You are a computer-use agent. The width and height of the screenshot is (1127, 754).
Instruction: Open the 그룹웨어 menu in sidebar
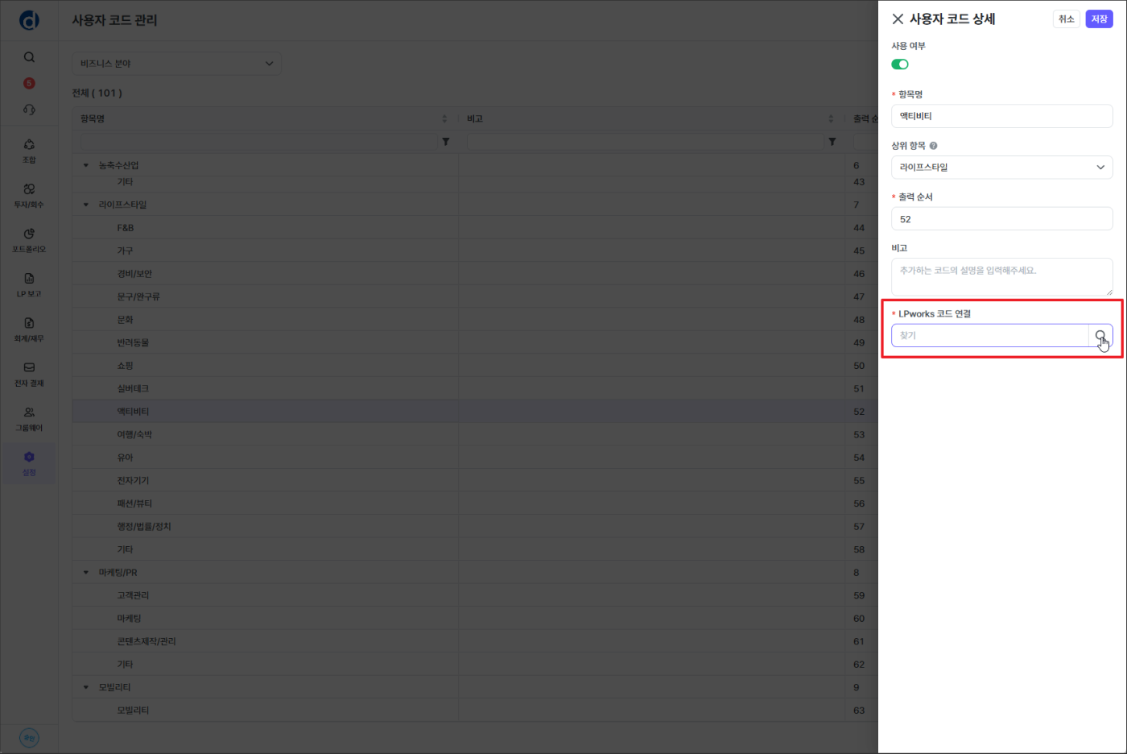pos(29,418)
